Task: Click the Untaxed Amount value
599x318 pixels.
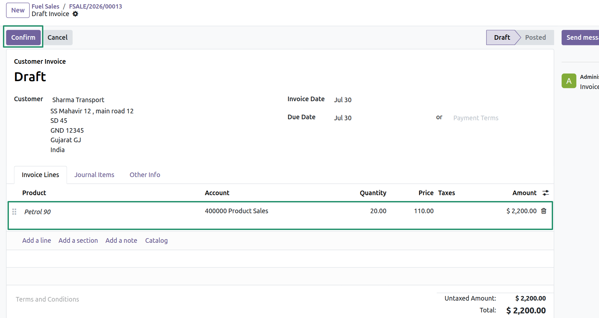Action: click(x=530, y=298)
